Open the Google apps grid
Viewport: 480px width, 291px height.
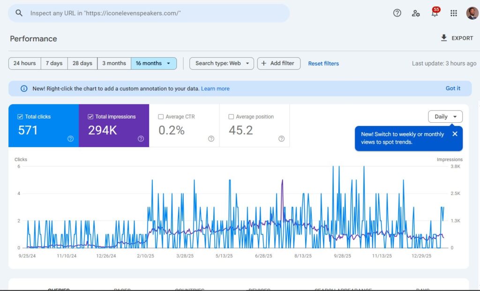453,13
